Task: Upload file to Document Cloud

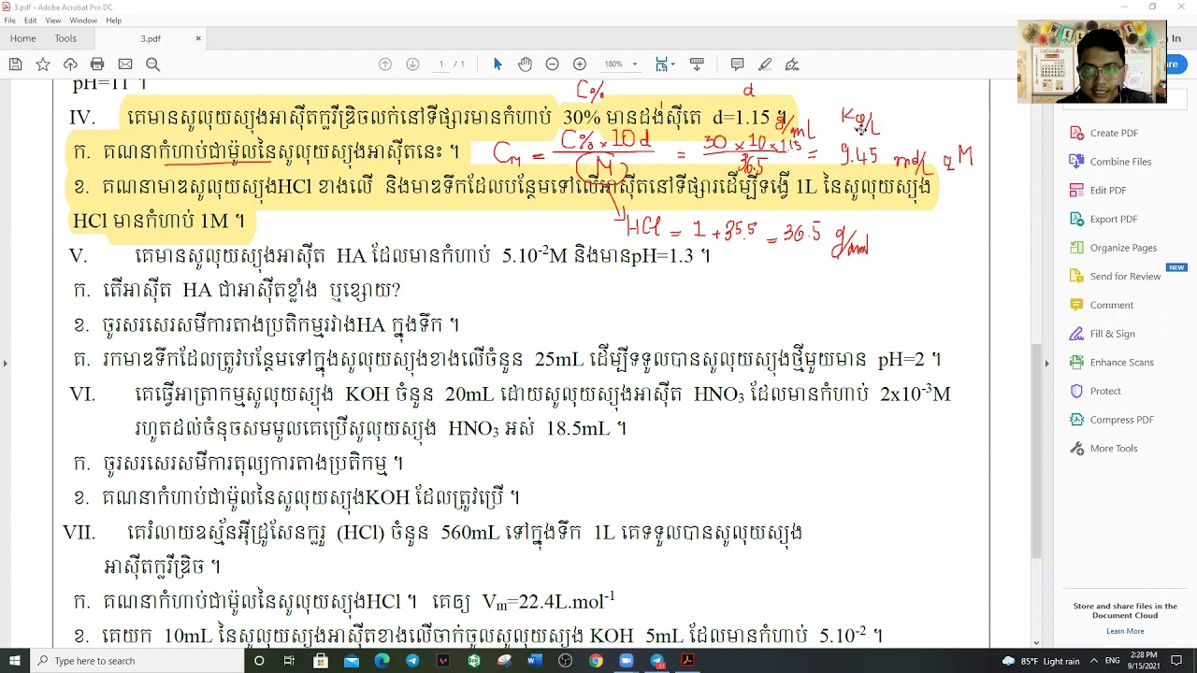Action: (70, 64)
